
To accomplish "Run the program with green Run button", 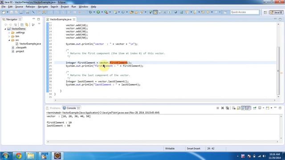I will tap(98, 12).
